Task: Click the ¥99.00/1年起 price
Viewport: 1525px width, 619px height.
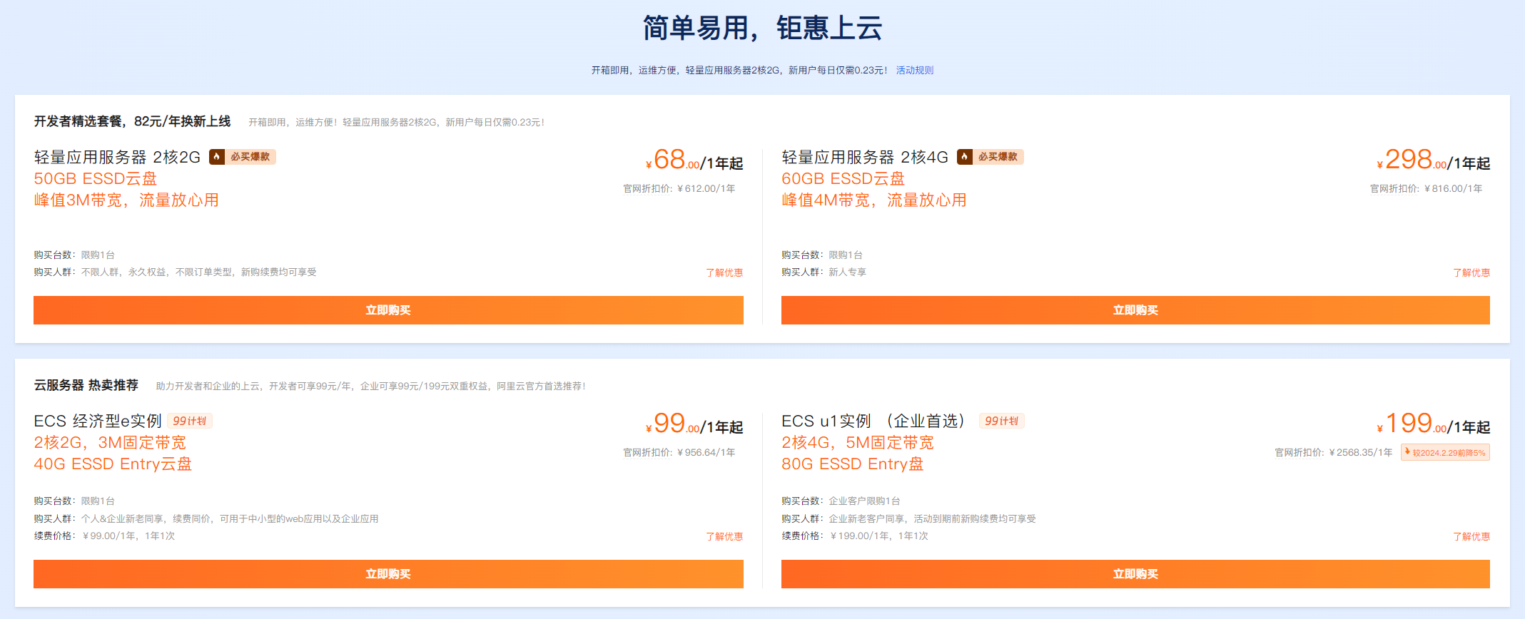Action: point(694,424)
